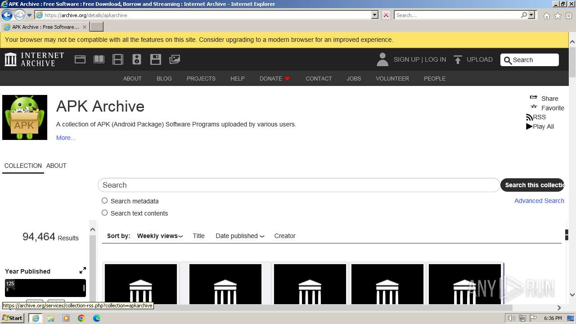The image size is (576, 324).
Task: Open PEOPLE in the top menu
Action: pyautogui.click(x=435, y=78)
